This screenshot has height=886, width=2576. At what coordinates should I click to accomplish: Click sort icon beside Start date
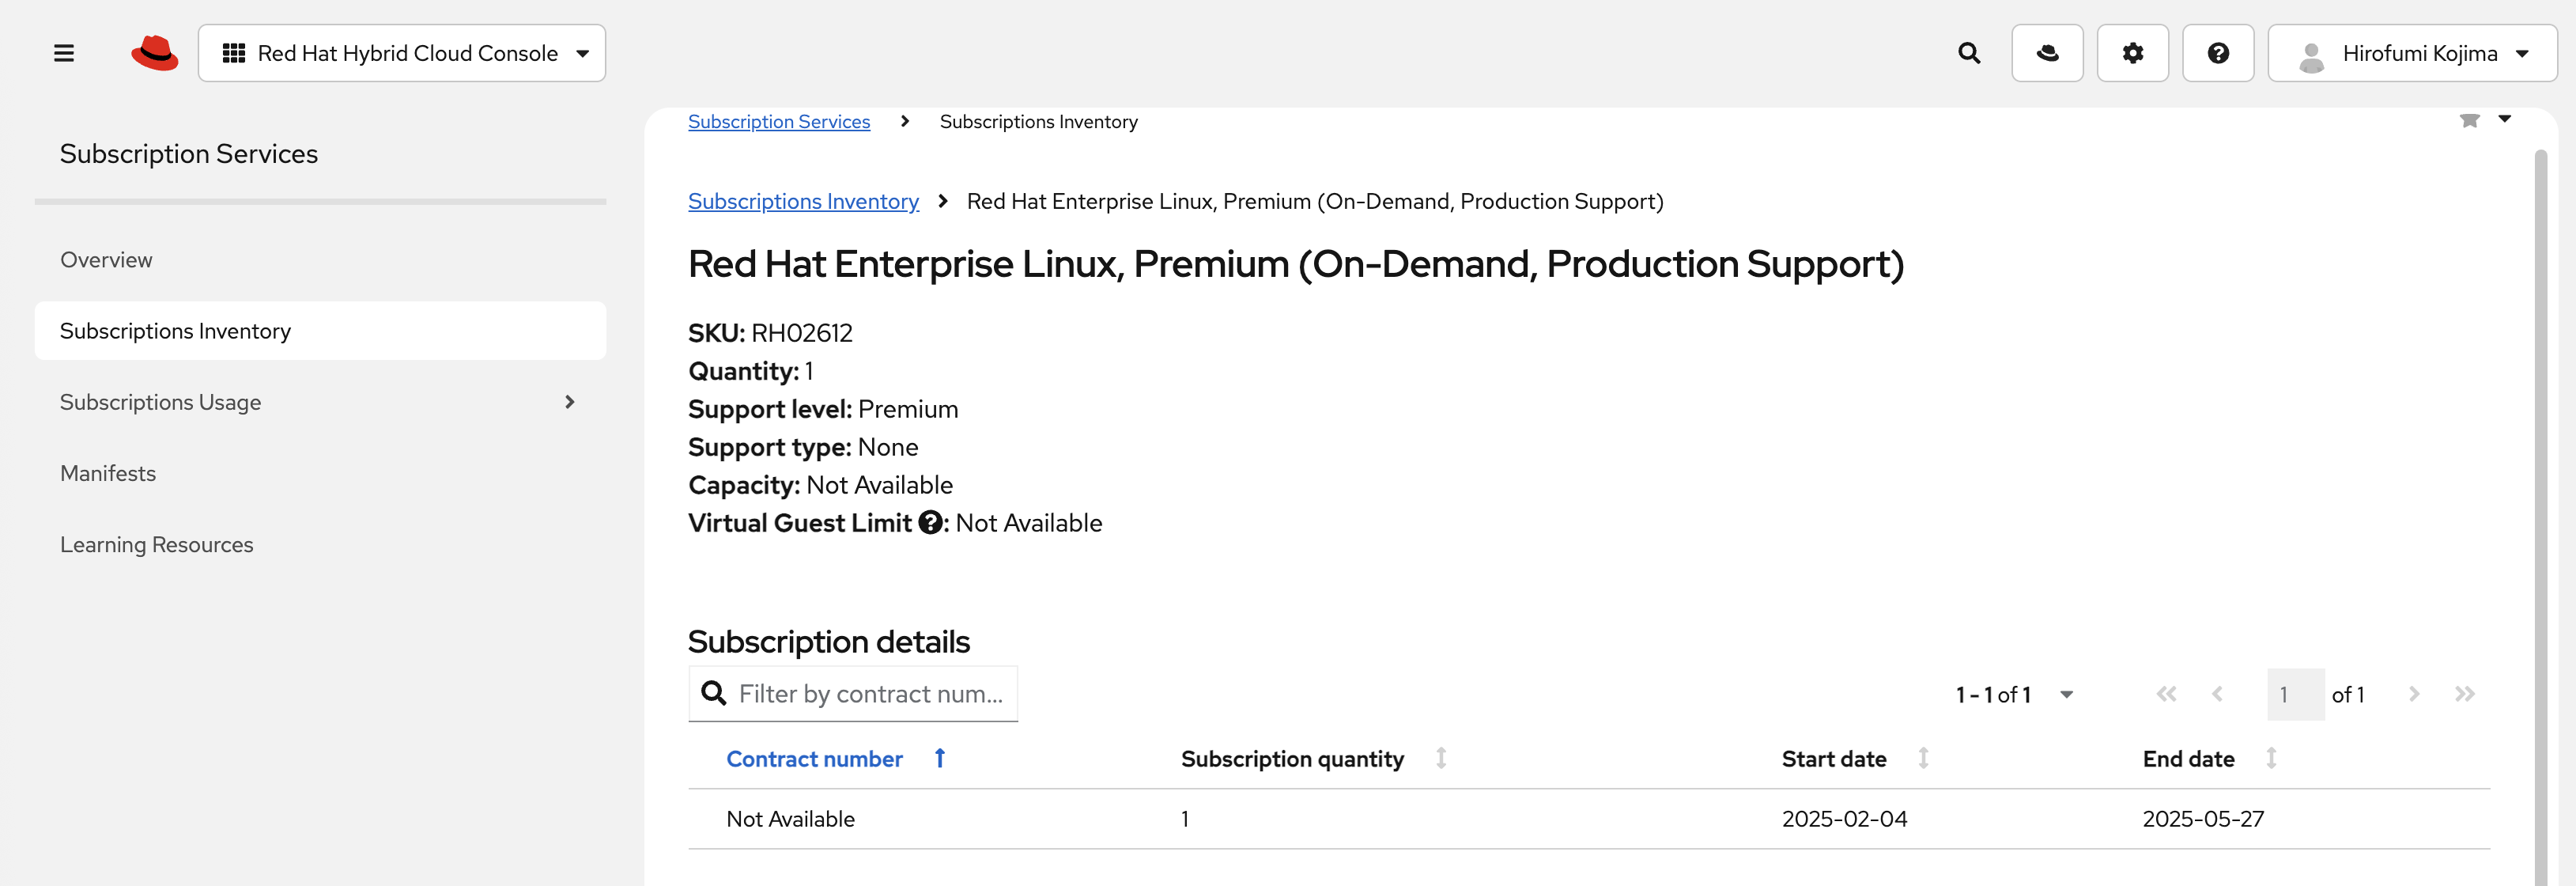[1924, 759]
